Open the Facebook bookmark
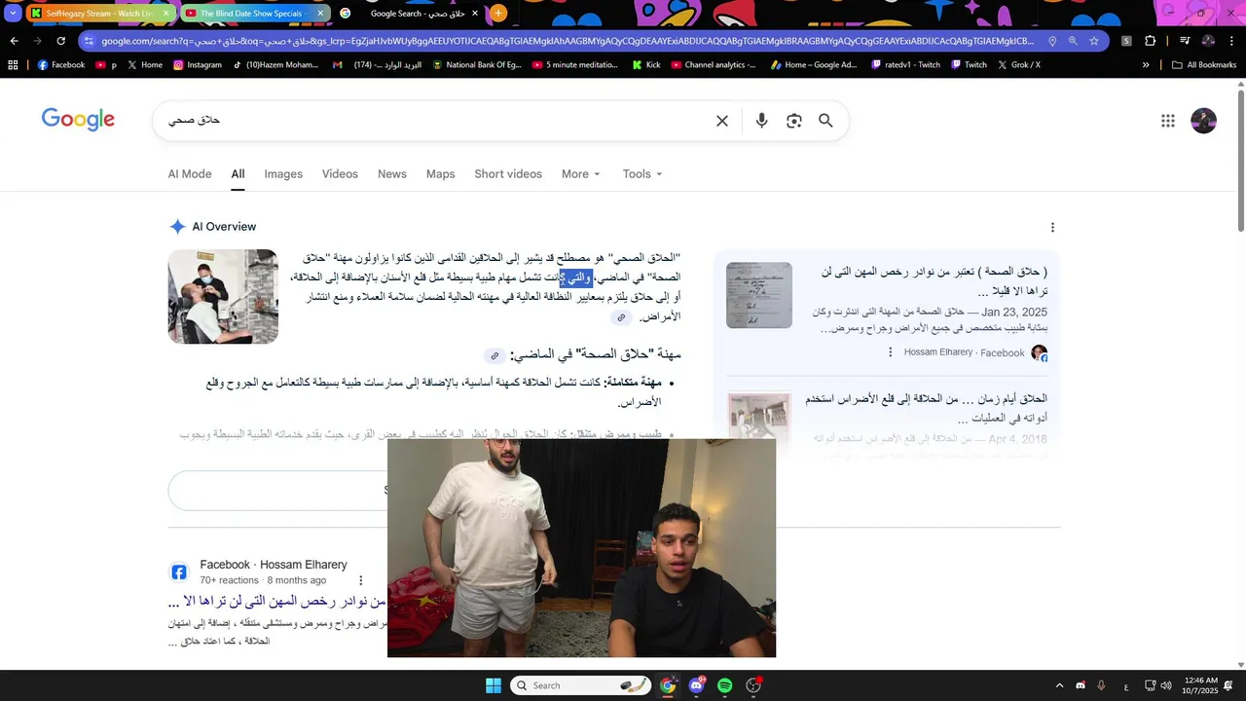The width and height of the screenshot is (1246, 701). click(61, 65)
